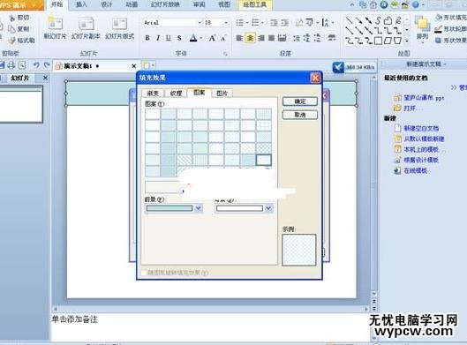The width and height of the screenshot is (467, 345).
Task: Toggle italic formatting
Action: click(158, 38)
